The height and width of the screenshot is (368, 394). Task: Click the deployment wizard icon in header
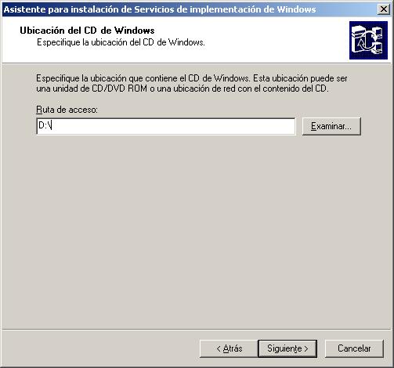click(368, 40)
